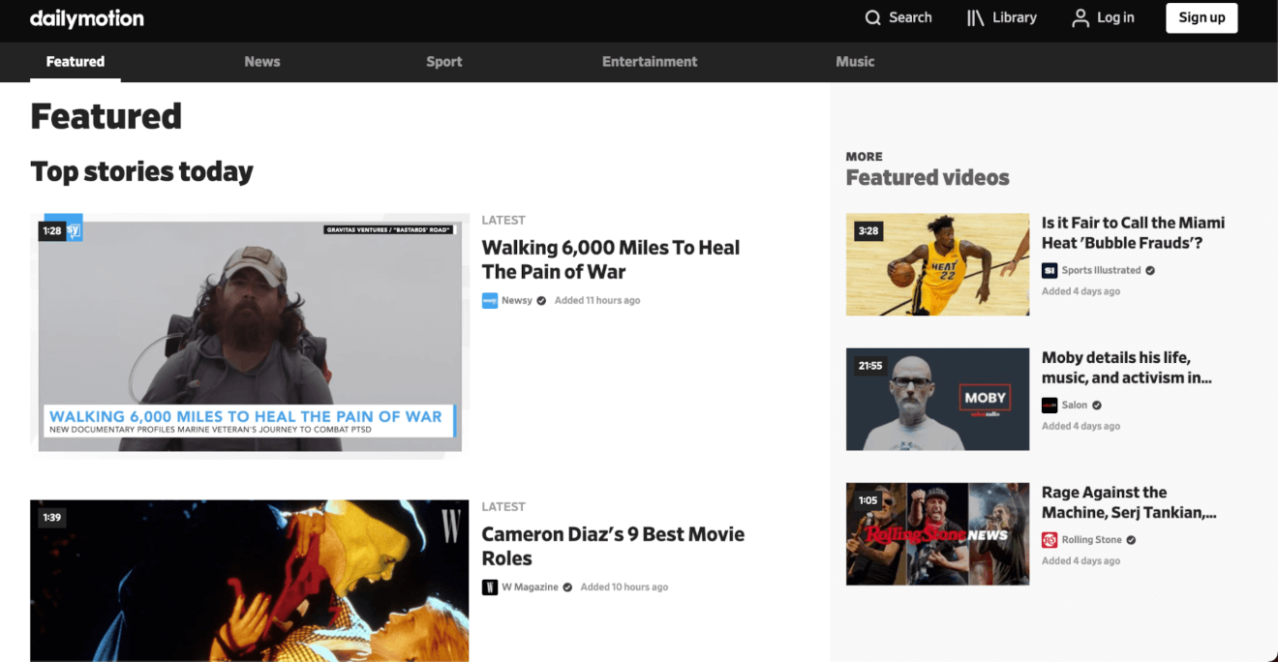Select the Entertainment tab
This screenshot has height=662, width=1278.
650,61
